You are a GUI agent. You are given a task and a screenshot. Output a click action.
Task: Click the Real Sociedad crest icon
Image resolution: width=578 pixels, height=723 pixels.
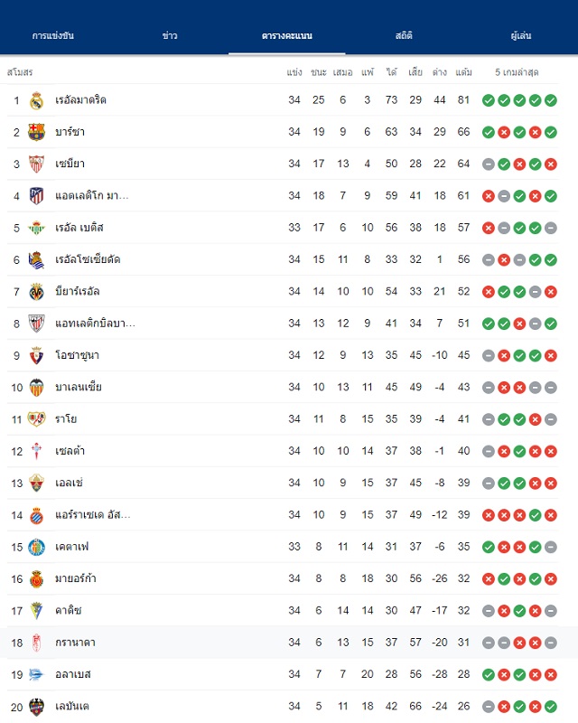(36, 260)
